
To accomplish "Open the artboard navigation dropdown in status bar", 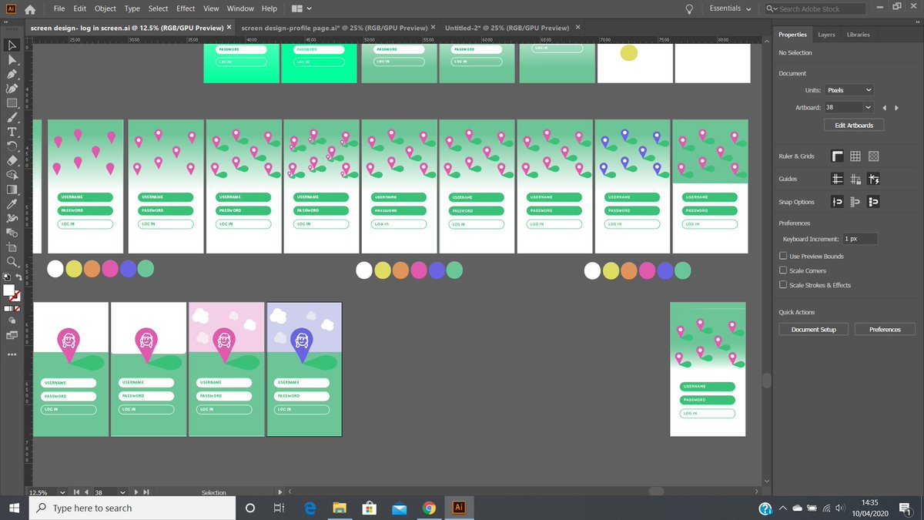I will [x=122, y=491].
